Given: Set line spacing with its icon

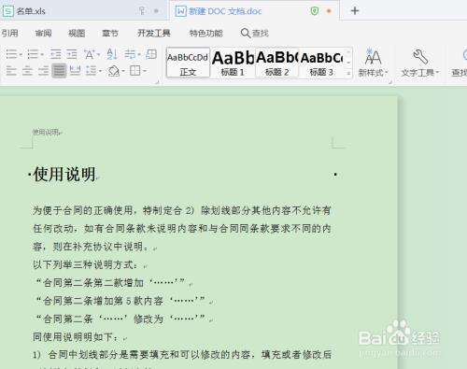Looking at the screenshot, I should point(91,71).
